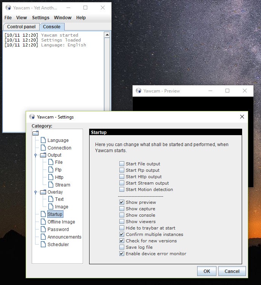Click Cancel in Settings dialog
Viewport: 261px width, 285px height.
(x=232, y=271)
